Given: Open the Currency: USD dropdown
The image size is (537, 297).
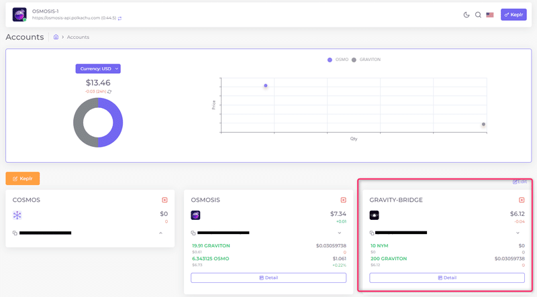Looking at the screenshot, I should coord(98,68).
